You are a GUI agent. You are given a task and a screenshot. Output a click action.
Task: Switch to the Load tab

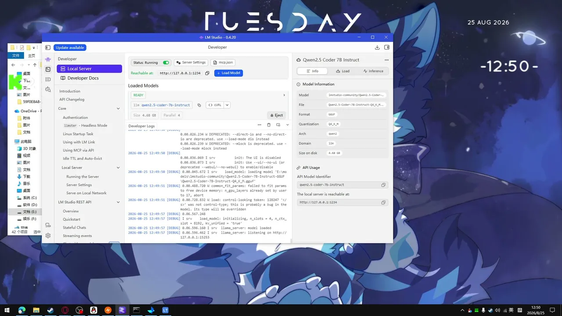pos(342,71)
